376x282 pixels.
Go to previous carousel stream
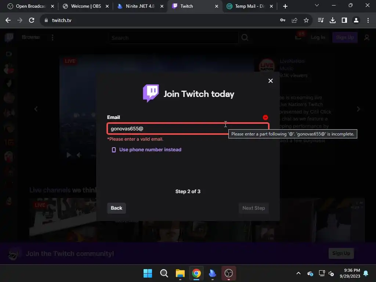tap(36, 109)
